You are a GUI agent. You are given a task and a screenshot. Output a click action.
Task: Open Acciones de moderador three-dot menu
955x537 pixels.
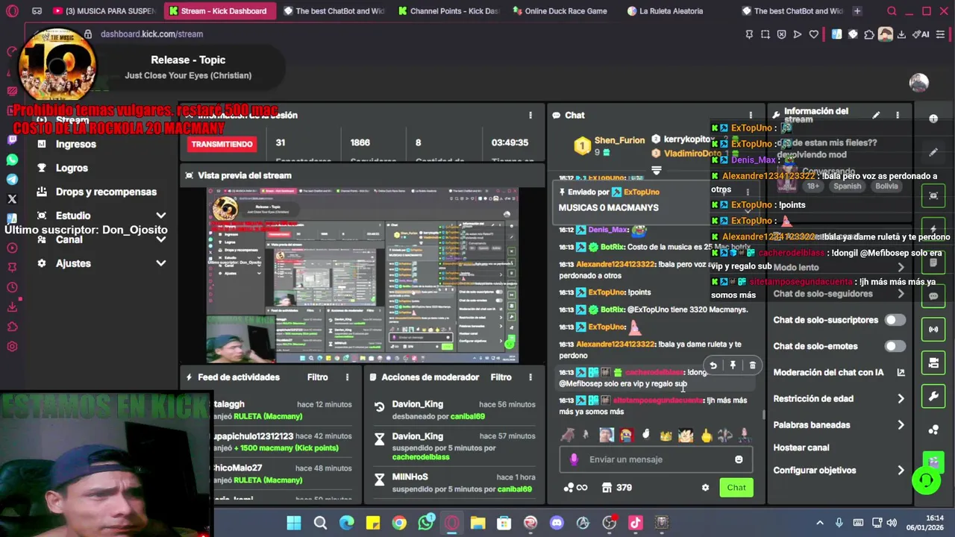click(530, 377)
